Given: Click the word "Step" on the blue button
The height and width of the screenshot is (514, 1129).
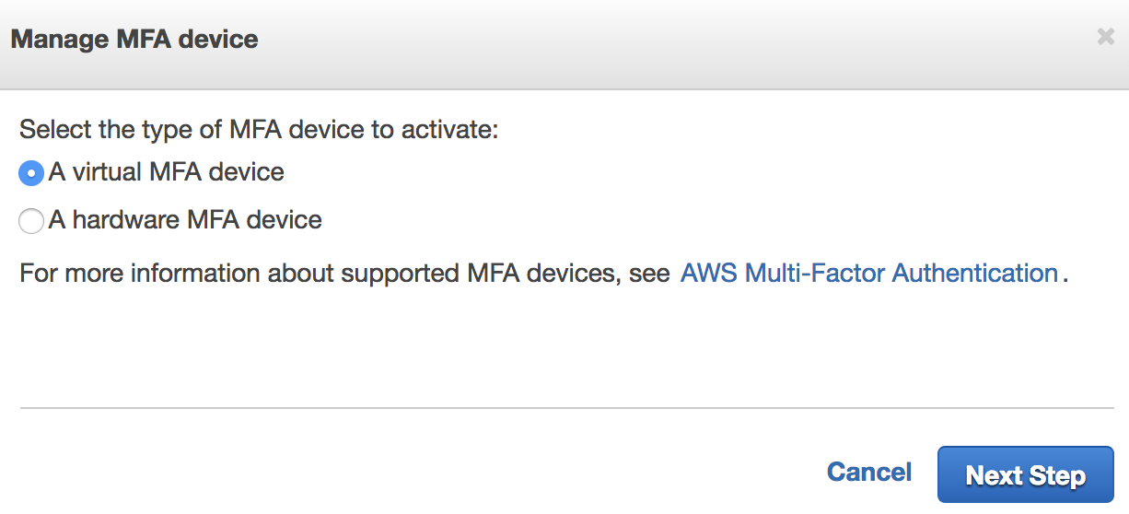Looking at the screenshot, I should tap(1058, 476).
